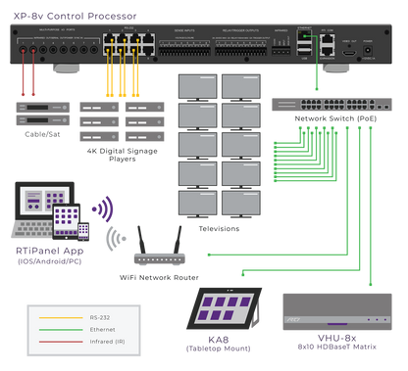The image size is (408, 371).
Task: Click the 4K Digital Signage Players label
Action: click(x=123, y=155)
